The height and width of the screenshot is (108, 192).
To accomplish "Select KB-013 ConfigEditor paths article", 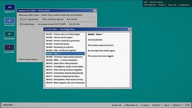I will (65, 67).
